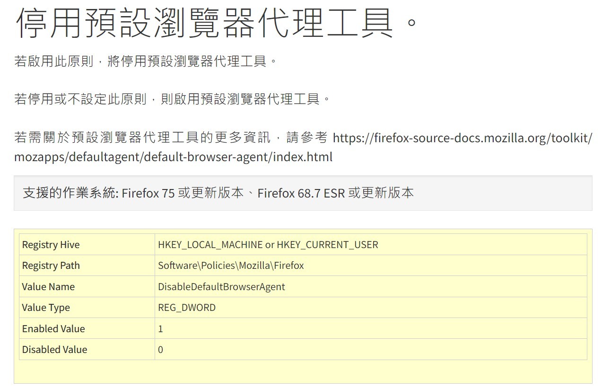Click the sentence starting 若停用或不設定此原則
The width and height of the screenshot is (602, 387).
[173, 99]
